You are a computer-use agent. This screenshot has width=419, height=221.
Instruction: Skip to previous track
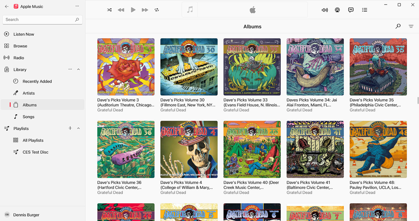pyautogui.click(x=121, y=10)
